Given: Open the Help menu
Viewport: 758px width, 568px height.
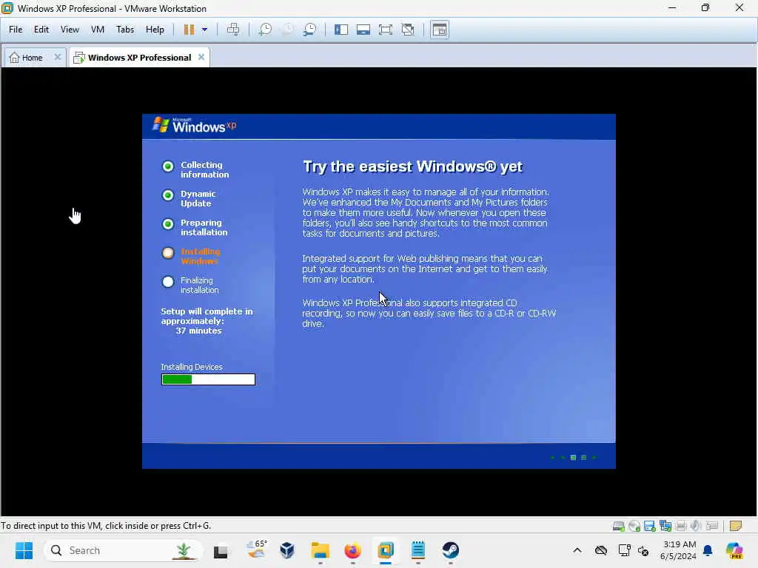Looking at the screenshot, I should (155, 30).
